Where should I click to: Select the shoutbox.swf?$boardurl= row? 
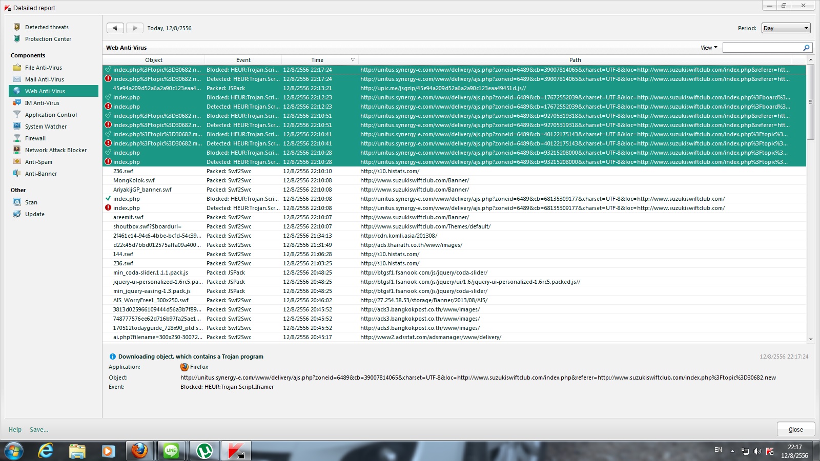tap(454, 226)
